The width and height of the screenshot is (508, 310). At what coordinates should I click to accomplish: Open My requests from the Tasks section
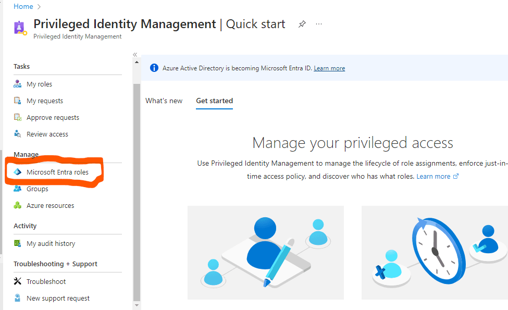[x=44, y=101]
